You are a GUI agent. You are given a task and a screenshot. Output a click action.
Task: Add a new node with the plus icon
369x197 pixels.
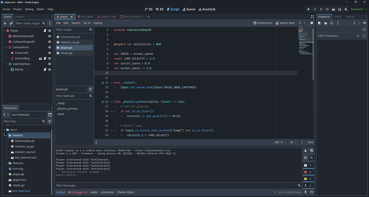click(x=5, y=23)
